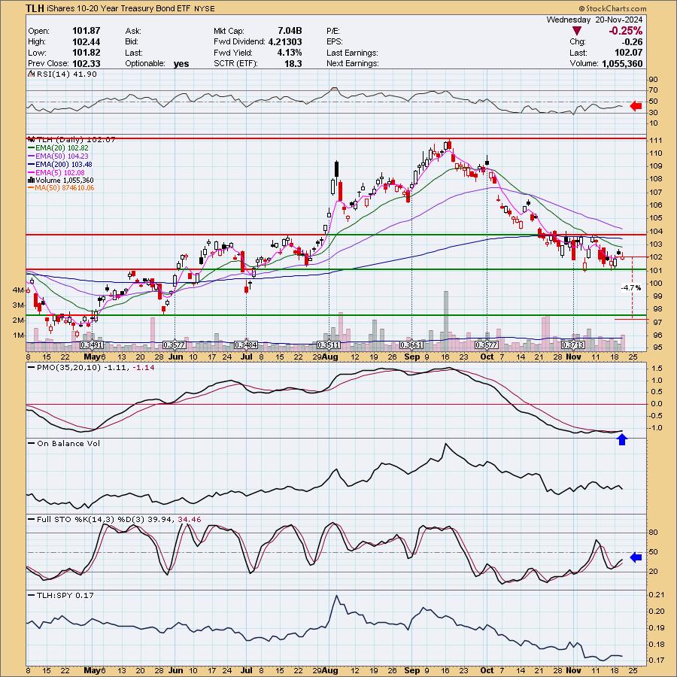Image resolution: width=677 pixels, height=677 pixels.
Task: Click the header Volume value 1,055,360
Action: tap(621, 63)
